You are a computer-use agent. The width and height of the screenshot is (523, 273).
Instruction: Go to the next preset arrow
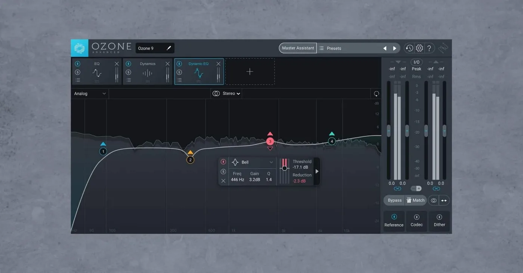click(394, 48)
